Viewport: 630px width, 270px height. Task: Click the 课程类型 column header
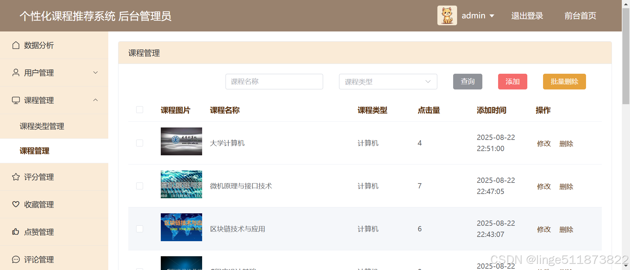(372, 110)
